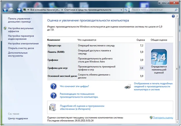Select the 'Графика для игр:' row label
Image resolution: width=181 pixels, height=126 pixels.
click(58, 68)
